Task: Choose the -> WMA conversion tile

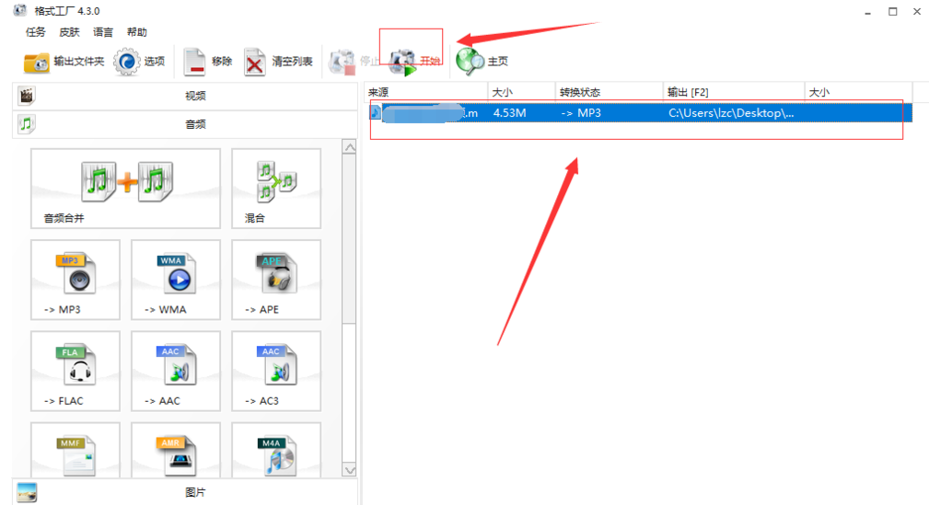Action: (x=175, y=280)
